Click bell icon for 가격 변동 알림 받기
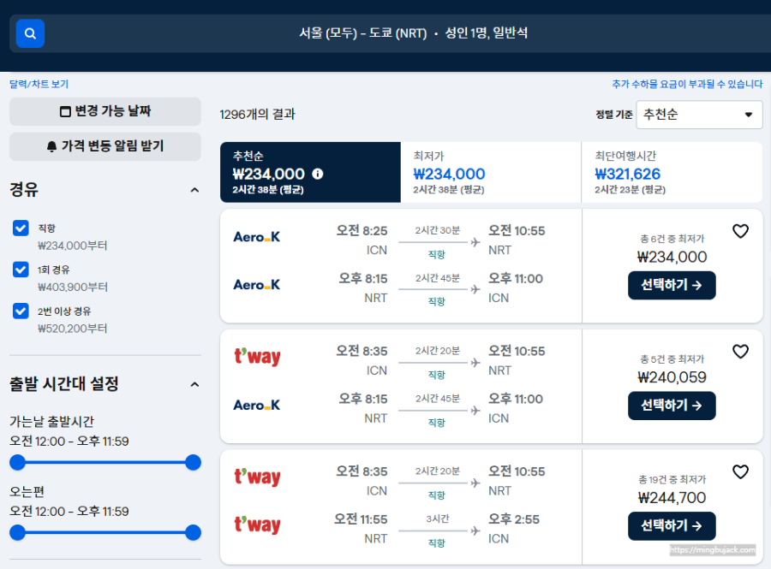771x569 pixels. tap(51, 146)
